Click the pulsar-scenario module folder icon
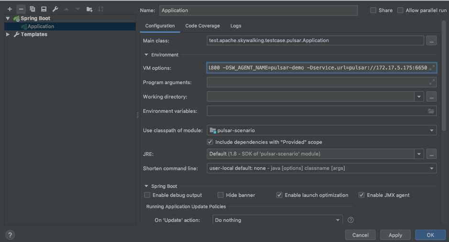The width and height of the screenshot is (449, 242). (x=212, y=130)
